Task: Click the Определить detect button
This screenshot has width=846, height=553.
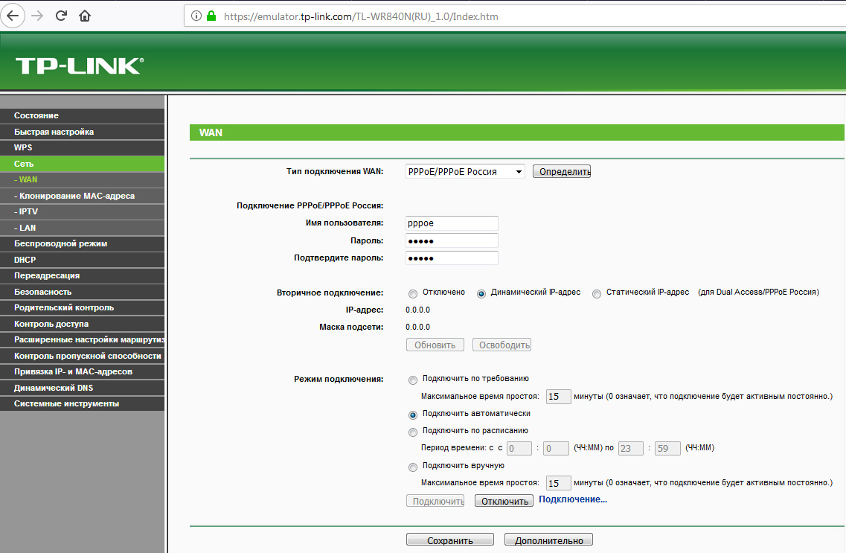Action: (x=562, y=172)
